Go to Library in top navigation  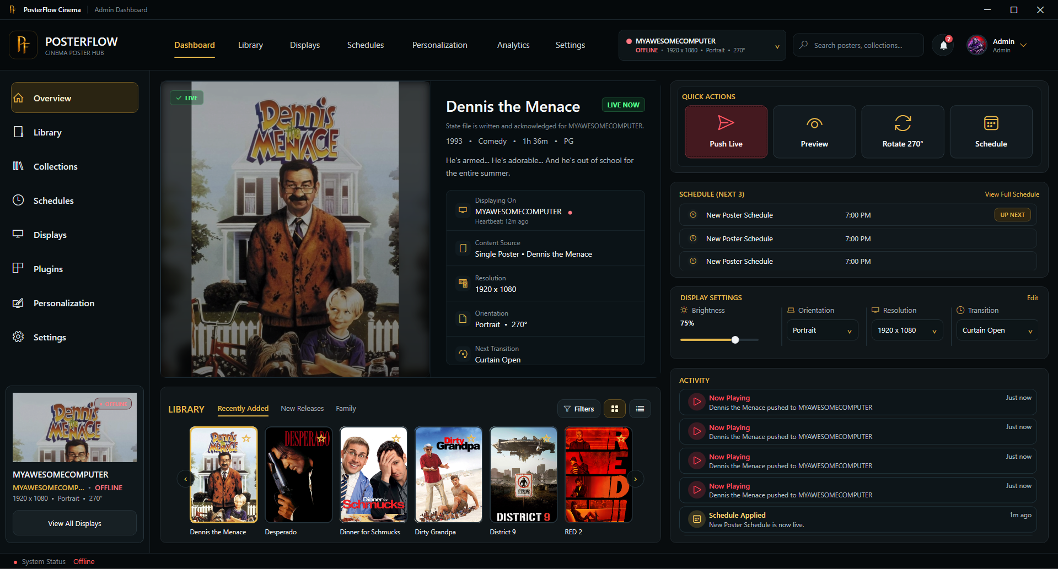(250, 45)
